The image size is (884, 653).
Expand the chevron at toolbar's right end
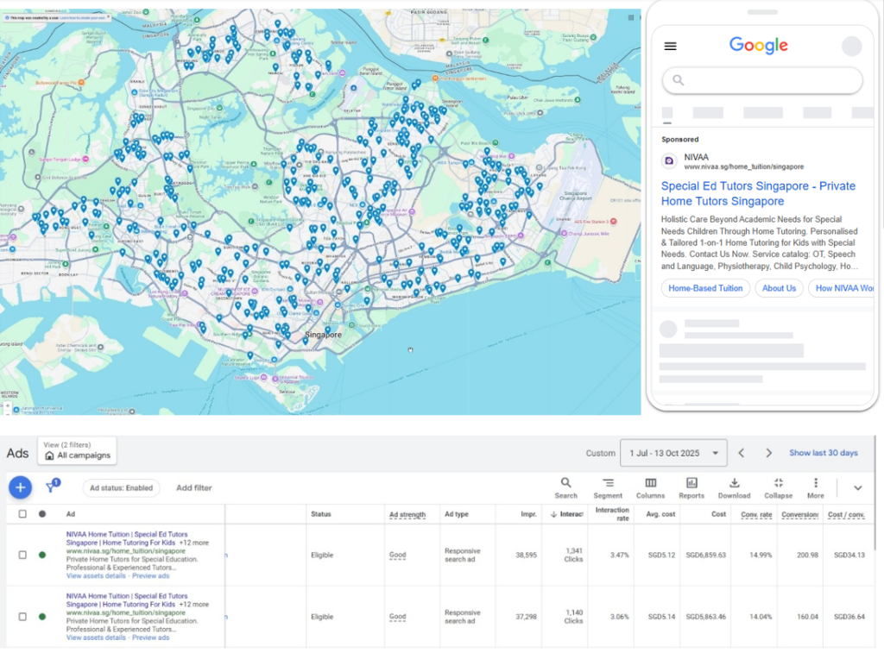pos(857,487)
